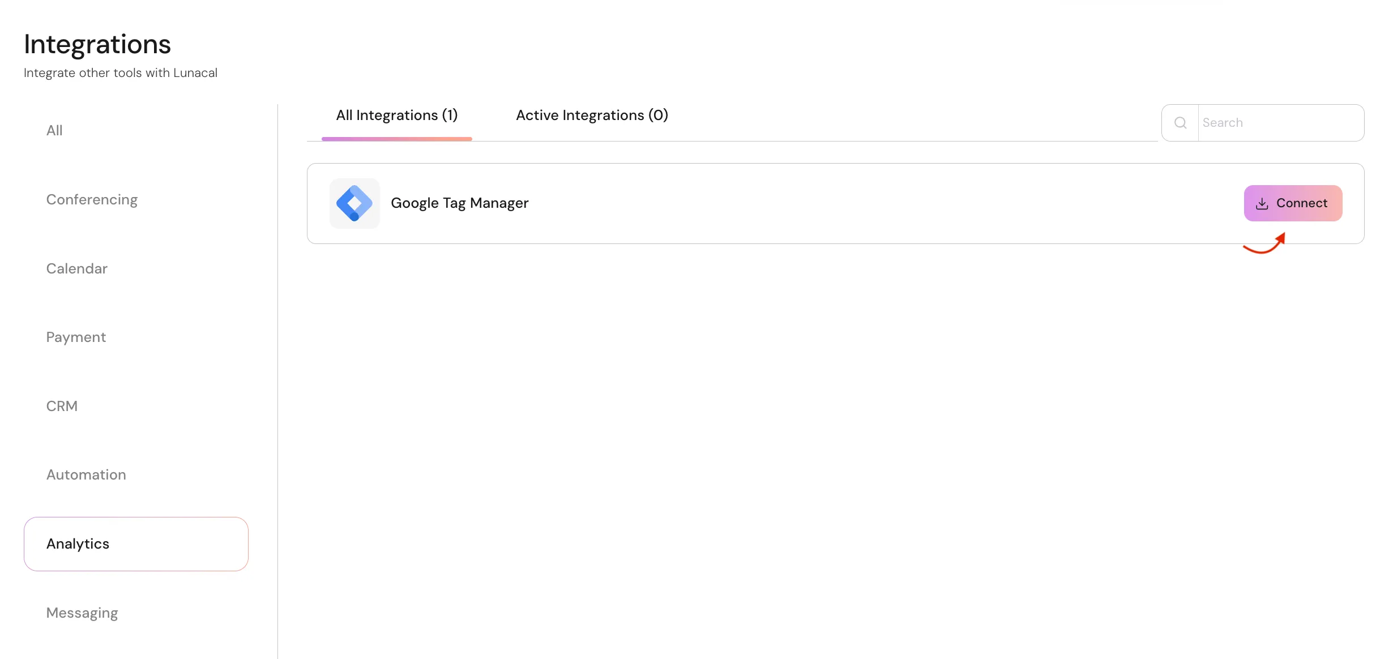Focus the Search input field
The height and width of the screenshot is (659, 1376).
1280,123
